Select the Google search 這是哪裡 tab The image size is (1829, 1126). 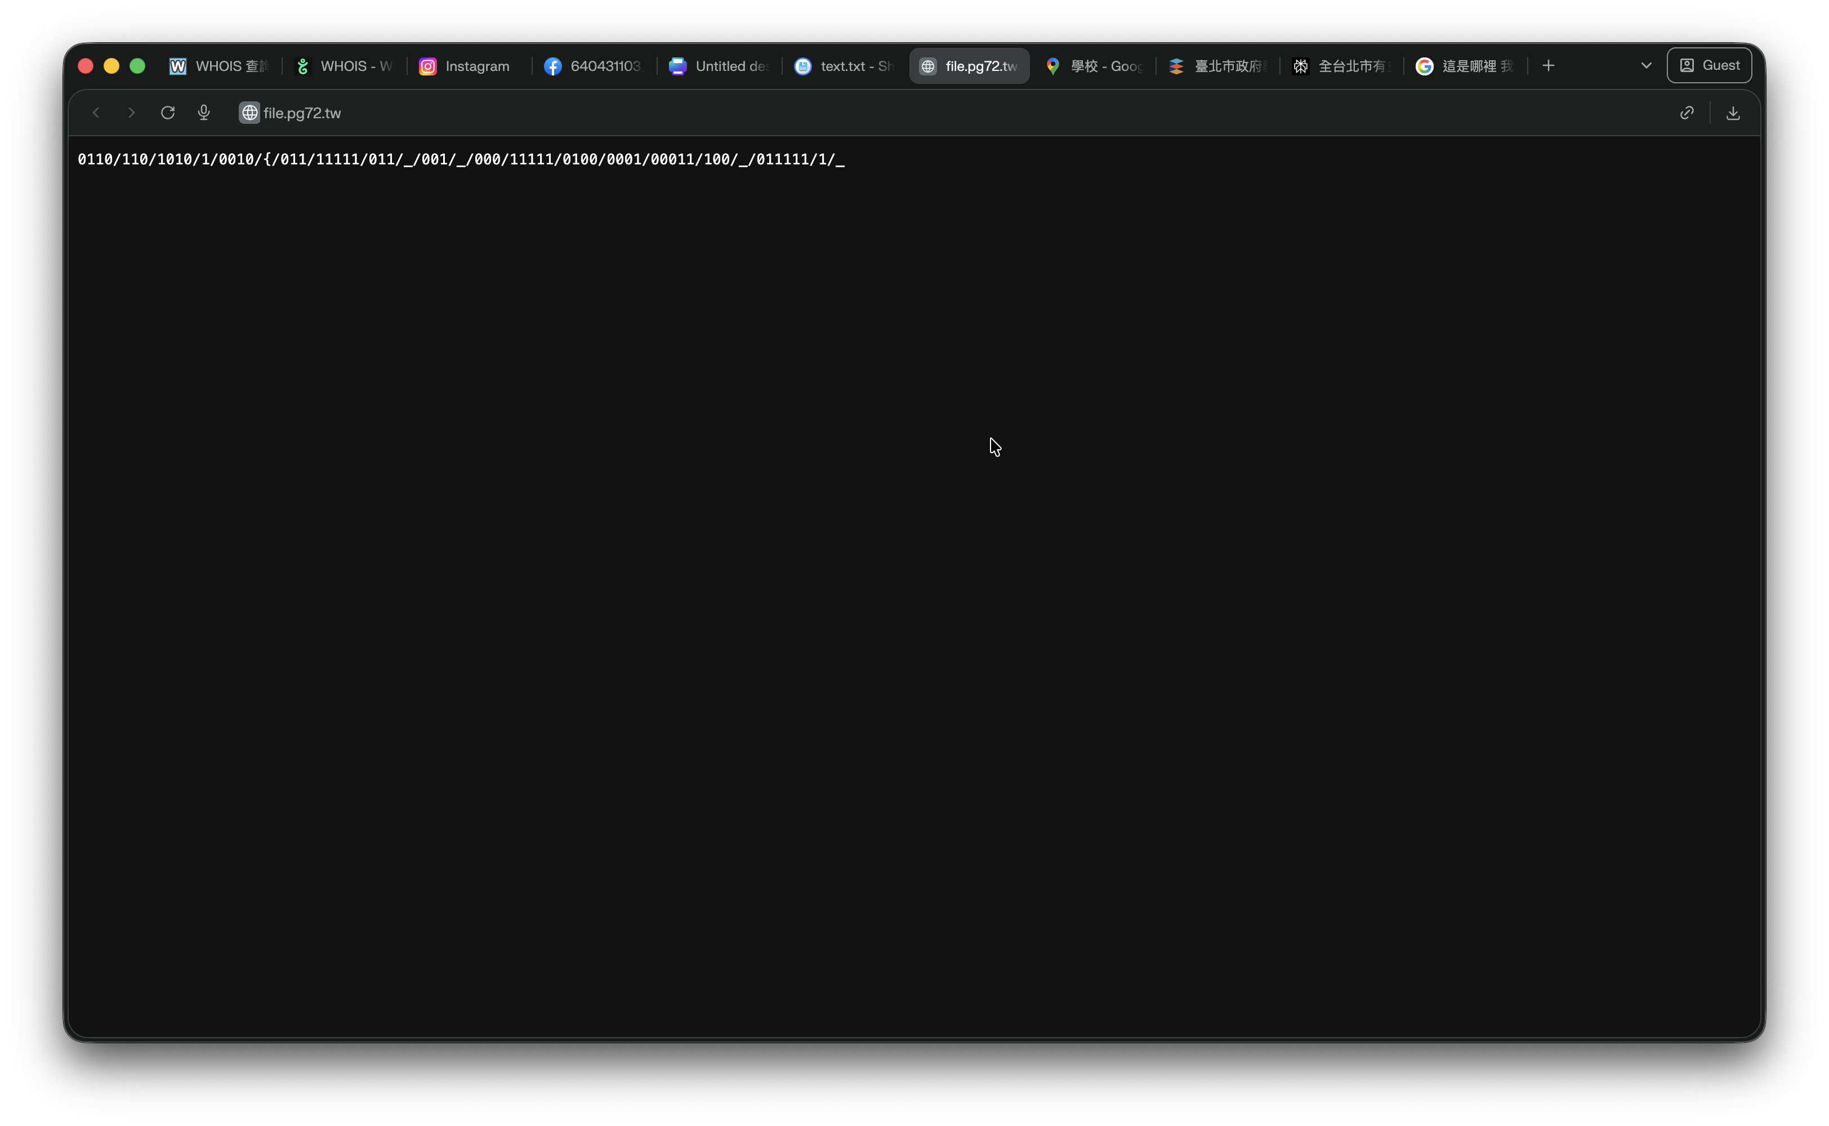click(x=1467, y=66)
